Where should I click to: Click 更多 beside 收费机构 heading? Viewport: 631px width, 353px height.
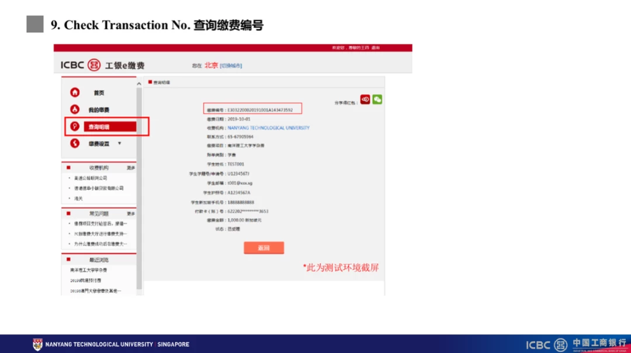coord(131,167)
